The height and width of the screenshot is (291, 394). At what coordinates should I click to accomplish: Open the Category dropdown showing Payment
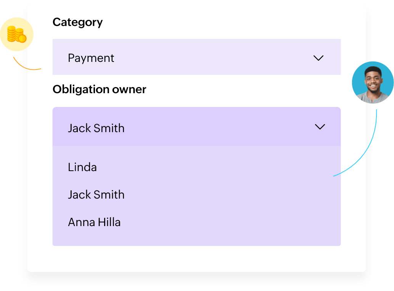[x=196, y=57]
